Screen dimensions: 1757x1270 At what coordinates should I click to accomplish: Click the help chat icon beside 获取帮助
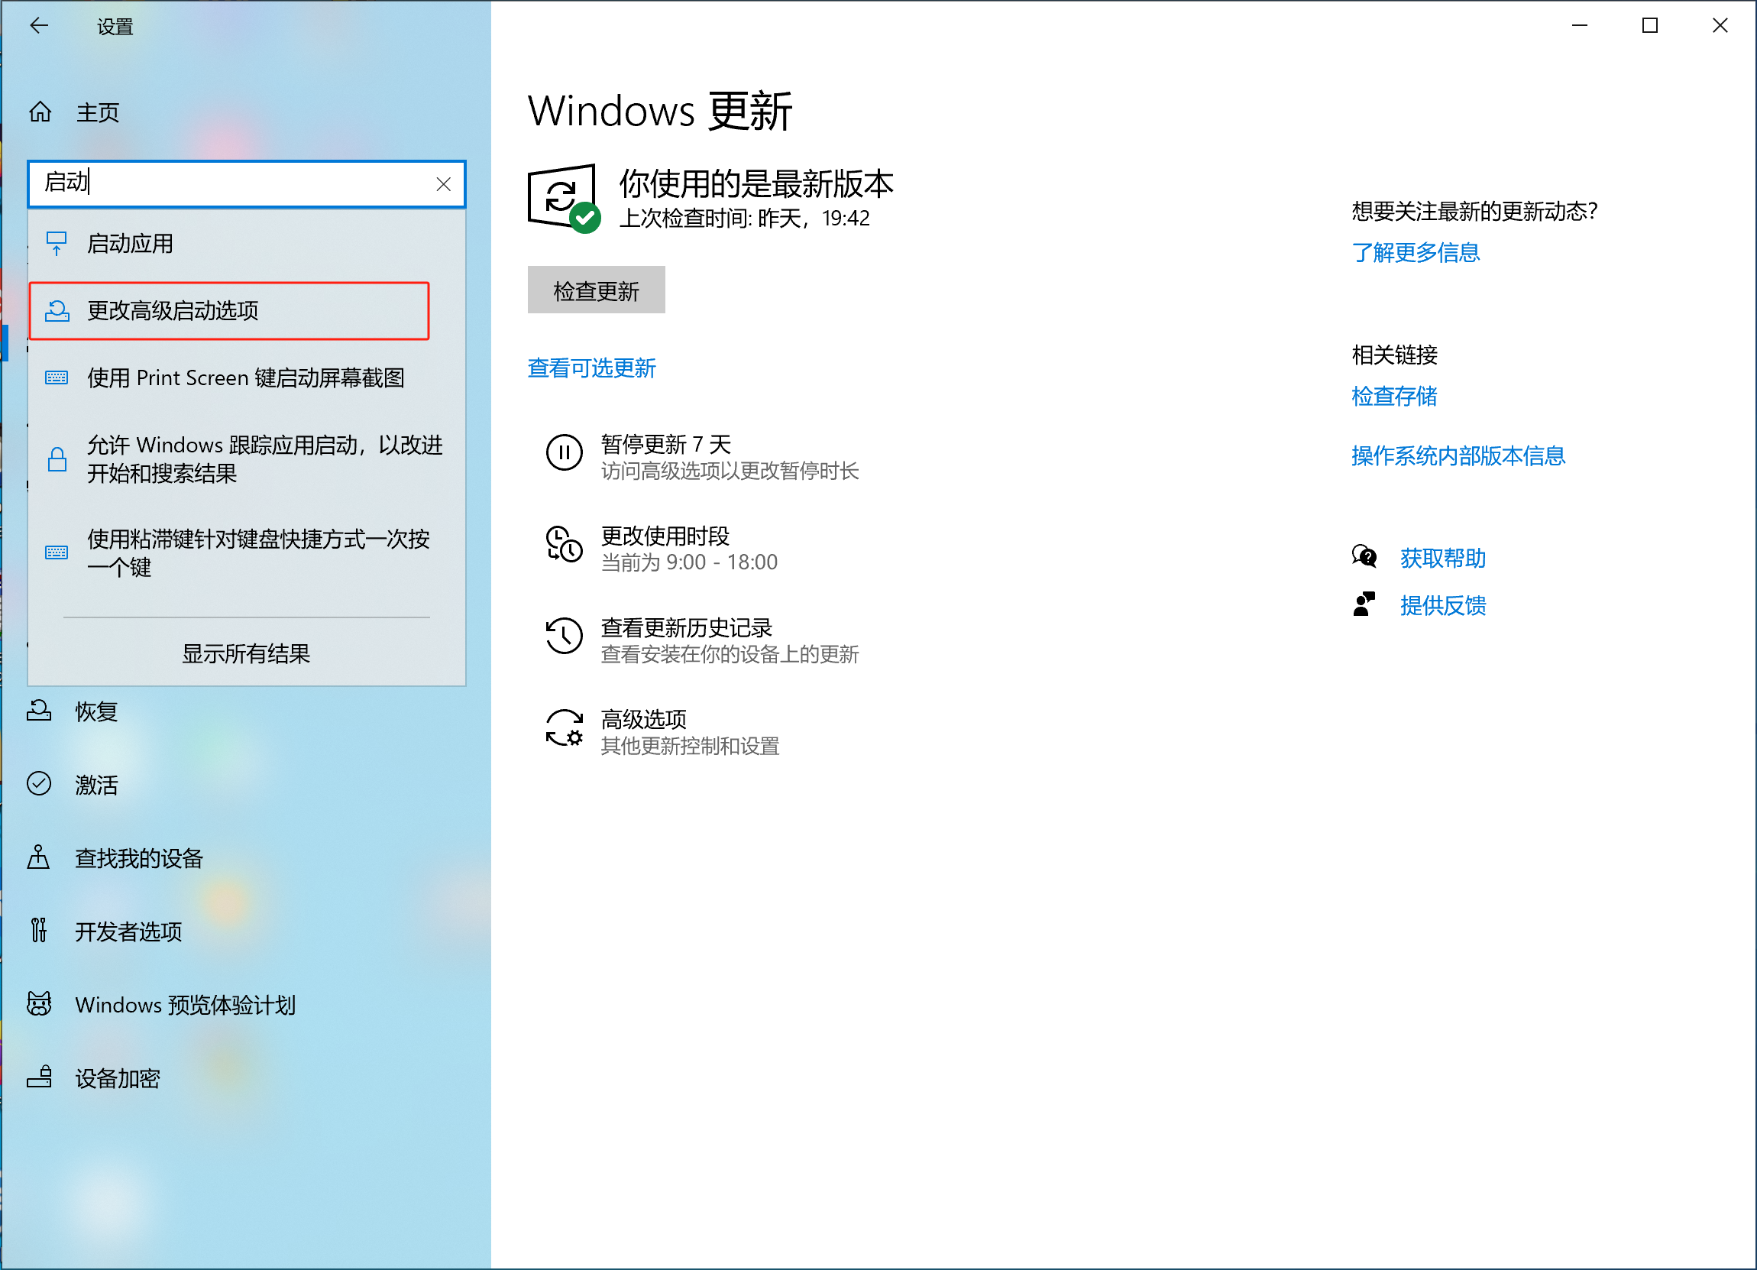coord(1364,556)
